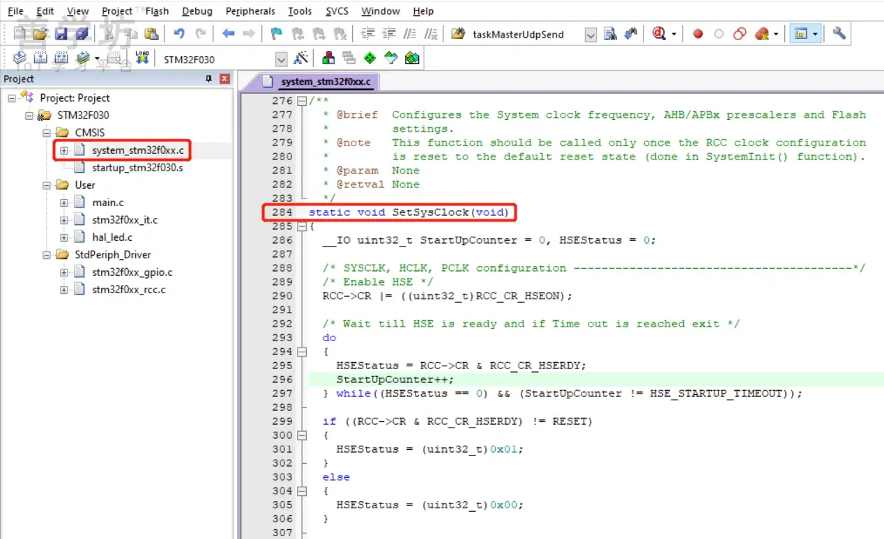Viewport: 884px width, 539px height.
Task: Open the Debug menu
Action: 197,10
